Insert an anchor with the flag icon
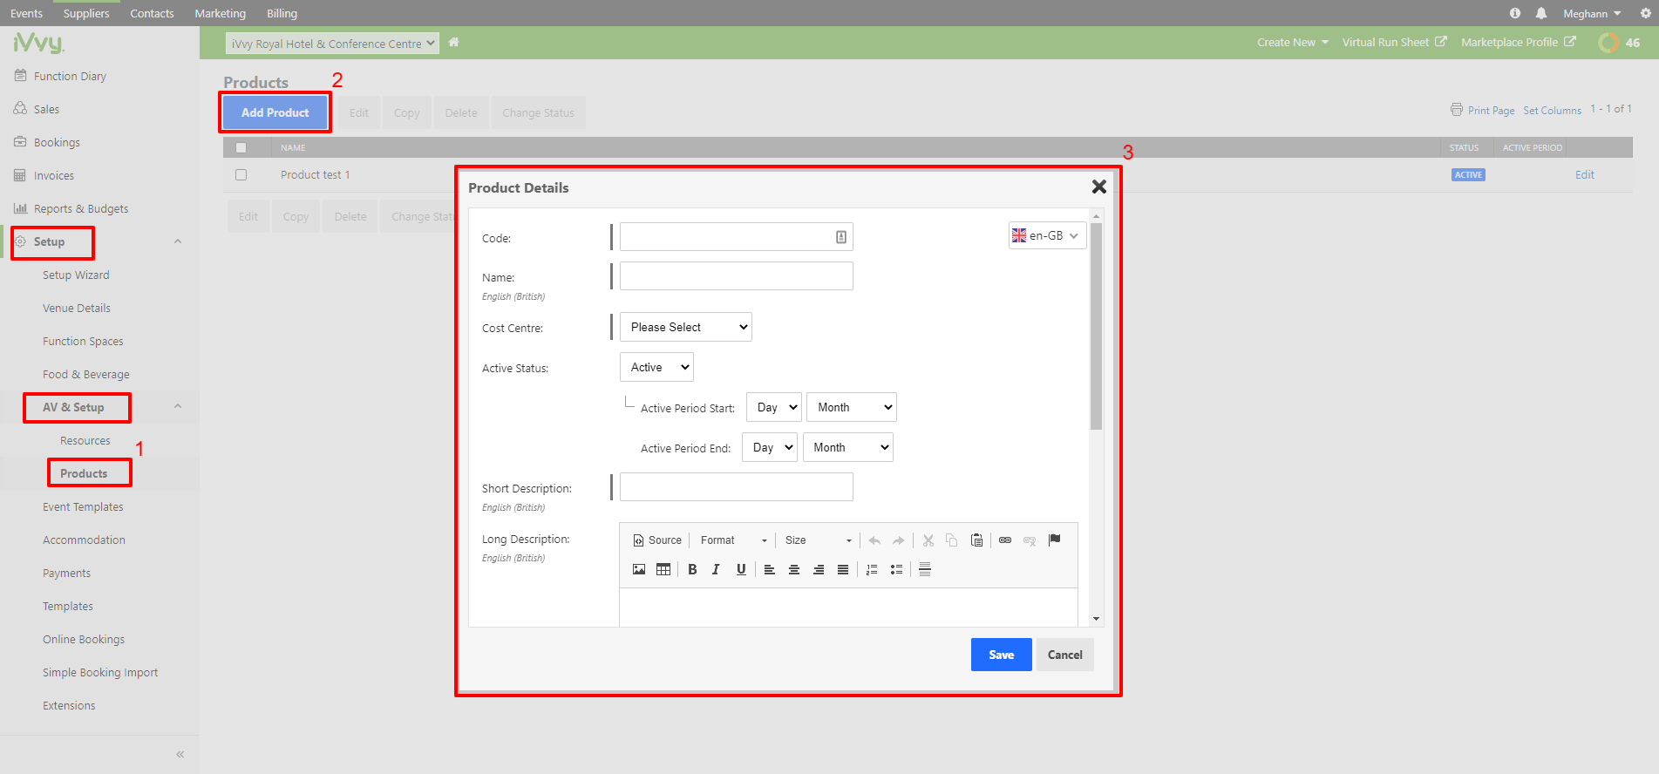 (1055, 540)
